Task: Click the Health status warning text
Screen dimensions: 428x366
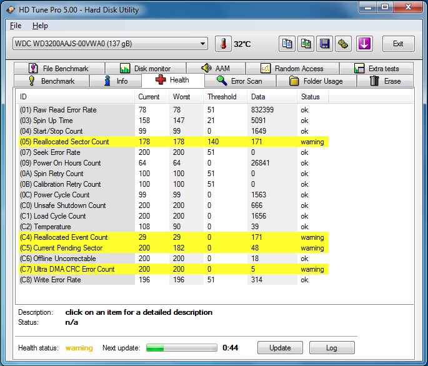Action: [x=79, y=348]
